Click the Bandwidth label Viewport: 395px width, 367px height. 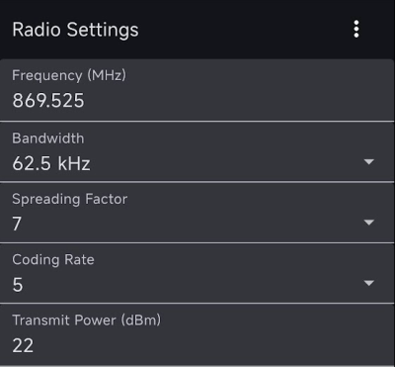coord(48,138)
